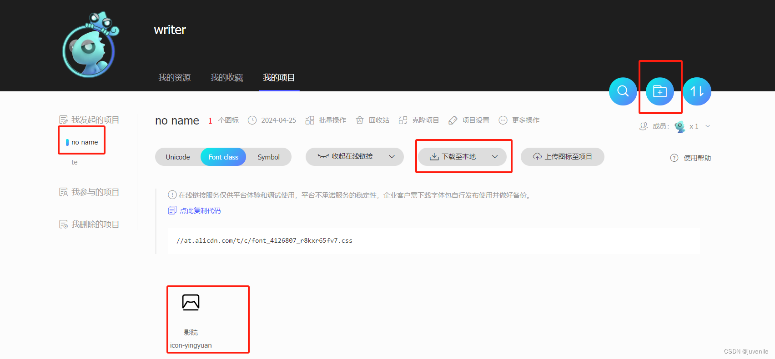This screenshot has height=359, width=775.
Task: Open 更多操作 more actions menu
Action: pyautogui.click(x=519, y=120)
